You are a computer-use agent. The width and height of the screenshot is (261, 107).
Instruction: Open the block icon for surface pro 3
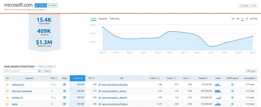pos(64,84)
